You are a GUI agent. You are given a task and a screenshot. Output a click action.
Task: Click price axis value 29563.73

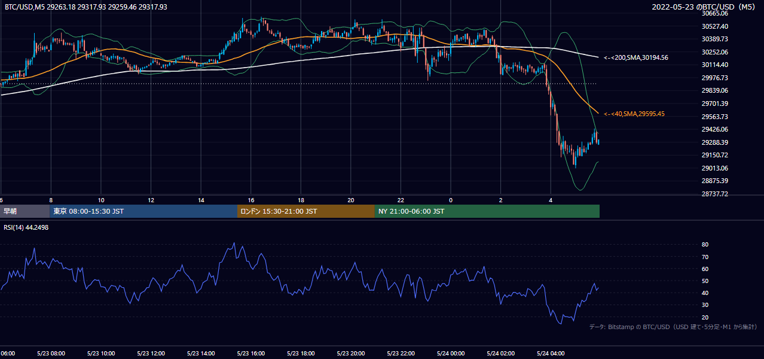pyautogui.click(x=715, y=117)
